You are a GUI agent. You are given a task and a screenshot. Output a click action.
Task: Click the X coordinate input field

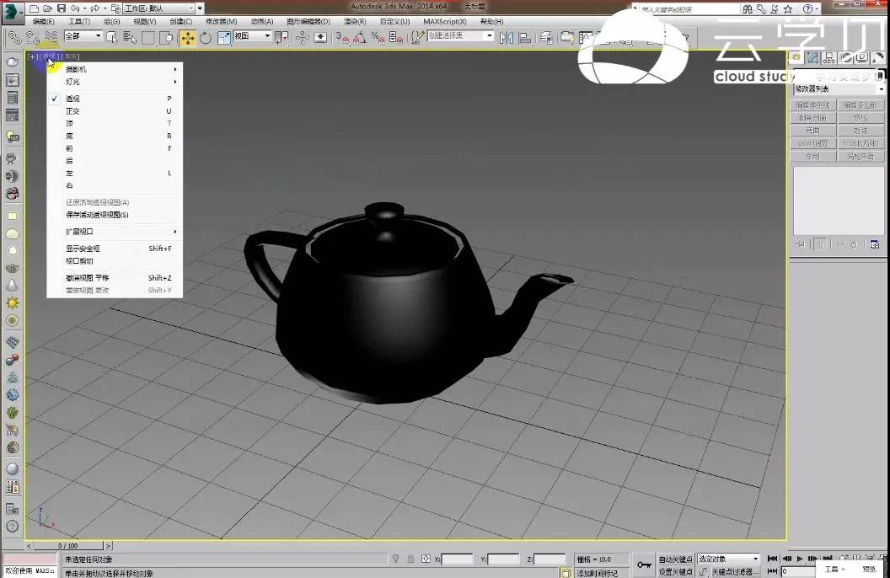click(x=457, y=559)
